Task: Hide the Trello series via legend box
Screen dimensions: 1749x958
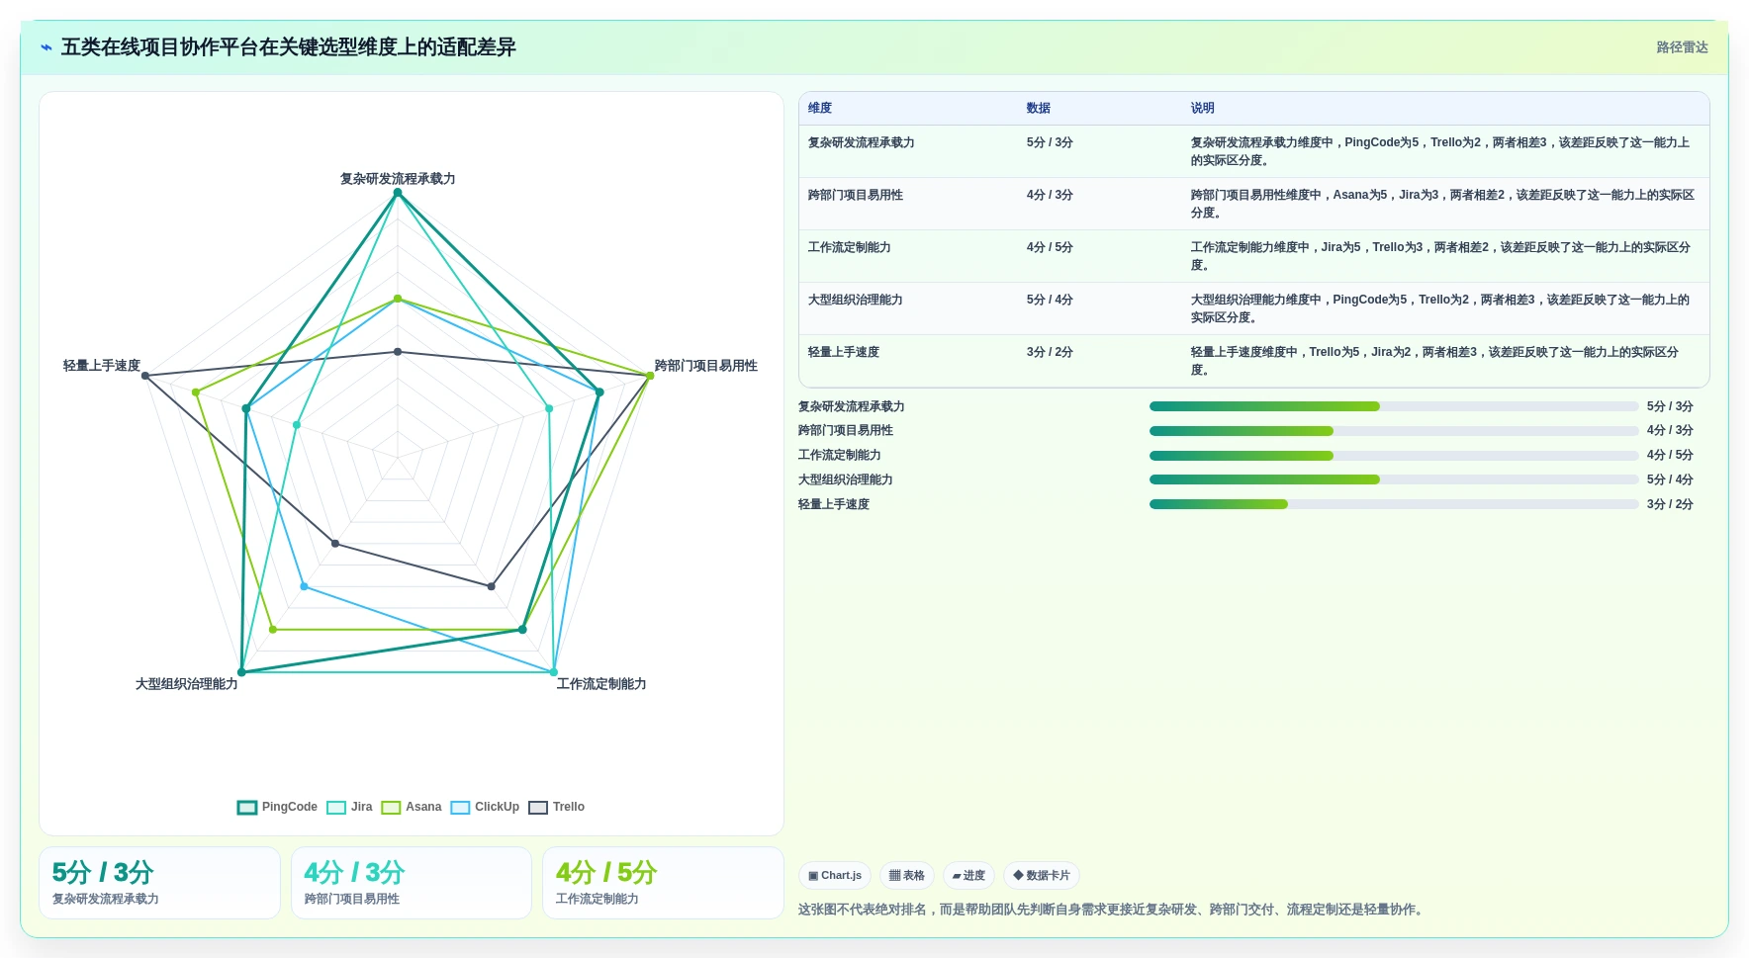Action: point(538,808)
